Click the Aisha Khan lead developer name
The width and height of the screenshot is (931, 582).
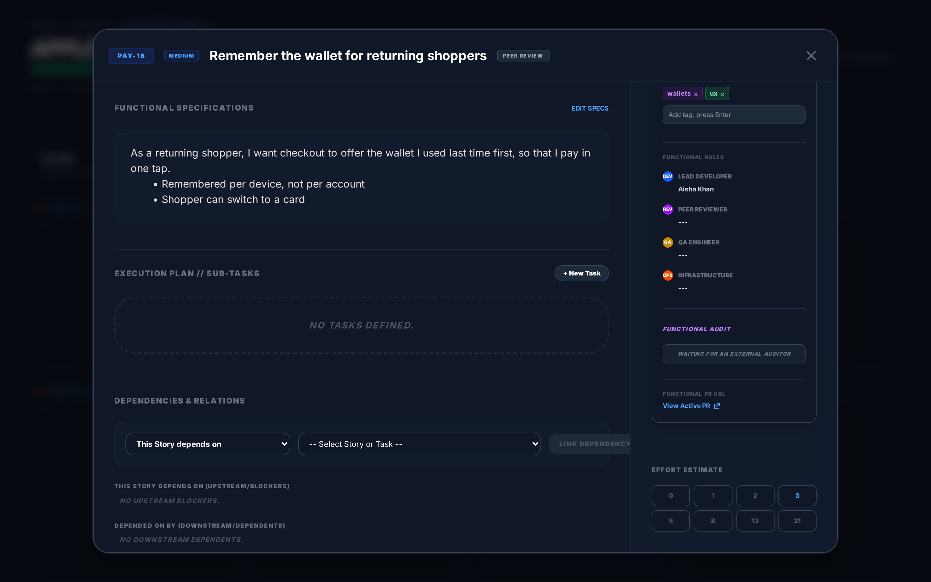[x=696, y=189]
